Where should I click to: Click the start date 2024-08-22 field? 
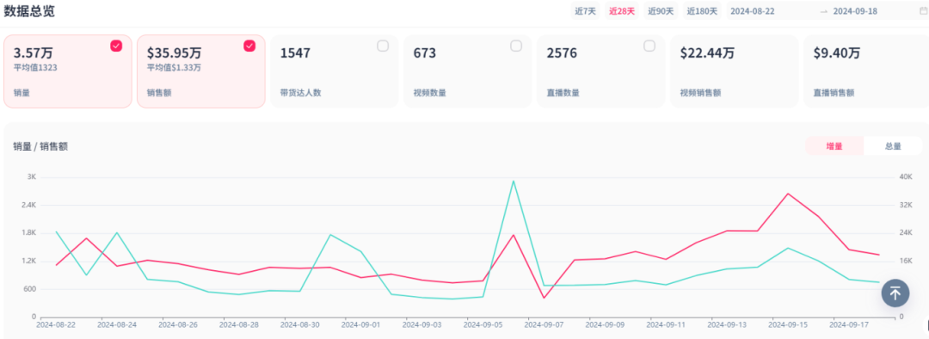(753, 10)
